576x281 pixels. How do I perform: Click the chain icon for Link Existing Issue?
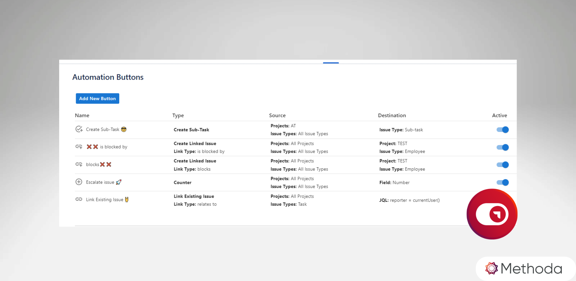tap(79, 199)
